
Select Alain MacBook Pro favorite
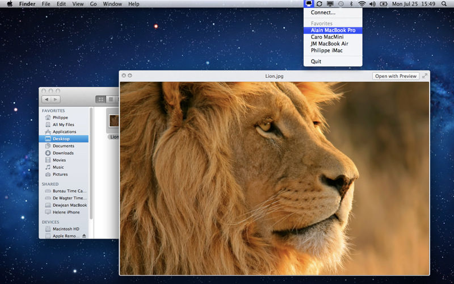point(333,30)
